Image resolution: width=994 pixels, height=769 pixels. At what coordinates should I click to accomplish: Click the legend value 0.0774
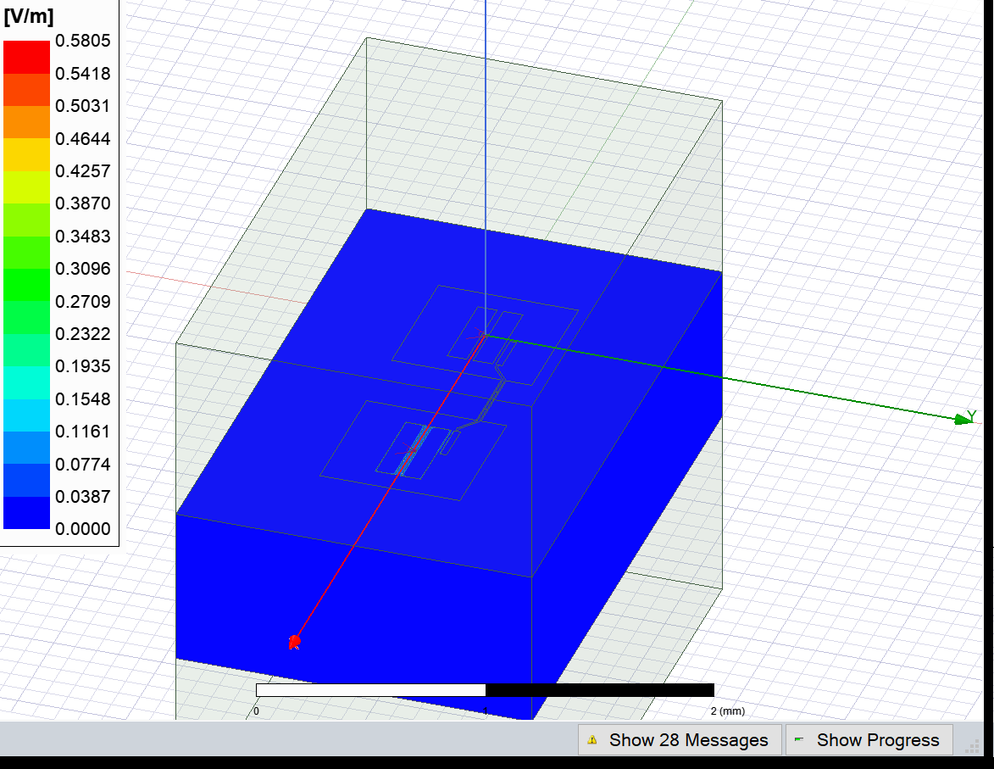[82, 465]
